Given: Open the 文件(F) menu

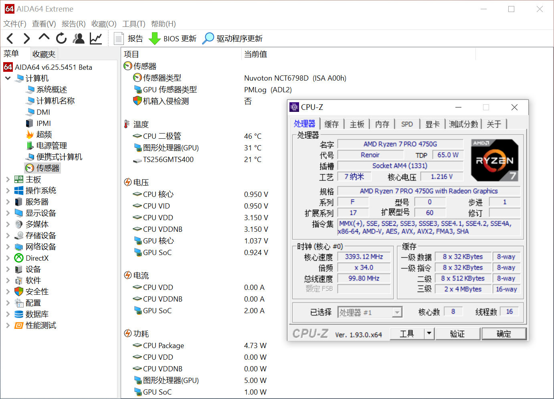Looking at the screenshot, I should [15, 24].
